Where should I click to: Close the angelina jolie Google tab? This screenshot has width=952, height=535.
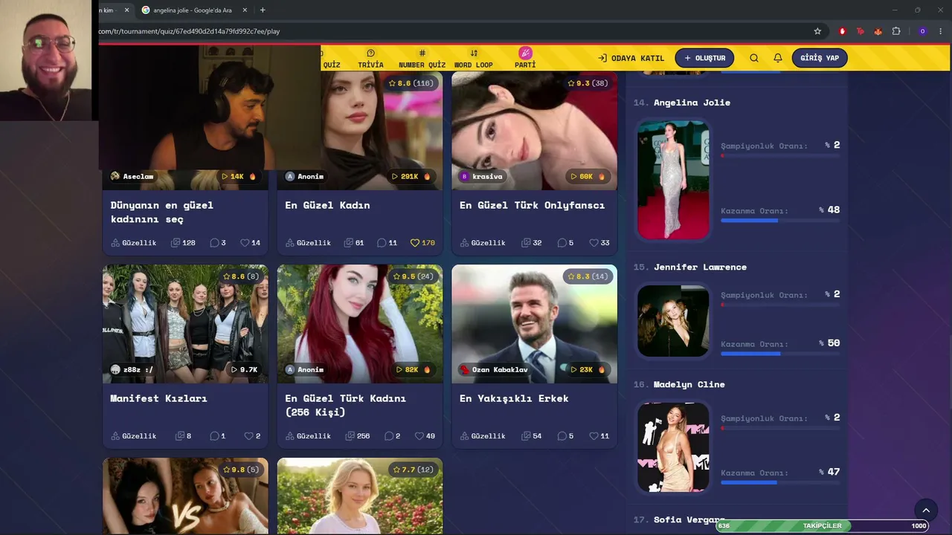point(245,10)
